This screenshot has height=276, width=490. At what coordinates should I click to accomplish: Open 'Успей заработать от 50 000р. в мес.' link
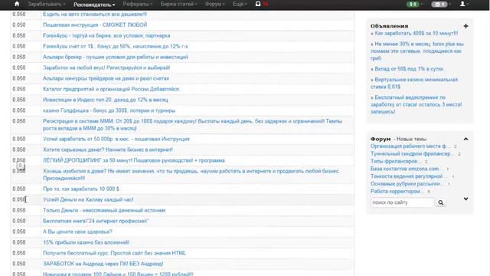click(116, 139)
